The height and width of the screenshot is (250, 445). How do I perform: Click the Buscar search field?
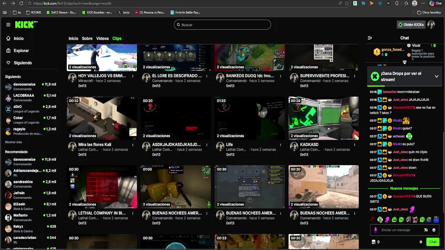222,25
